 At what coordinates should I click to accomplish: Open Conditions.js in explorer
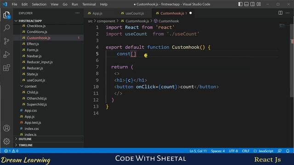[37, 32]
